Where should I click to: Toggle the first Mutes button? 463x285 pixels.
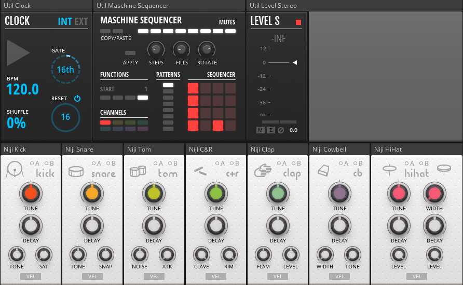[143, 31]
